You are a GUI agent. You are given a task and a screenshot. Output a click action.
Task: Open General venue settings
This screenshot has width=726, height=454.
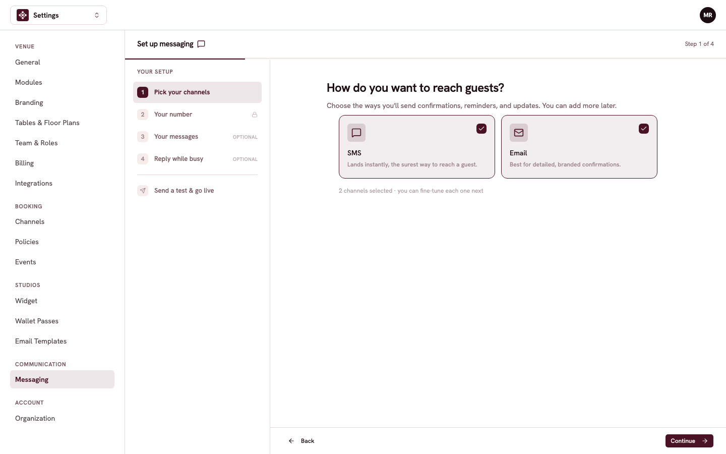click(x=62, y=62)
